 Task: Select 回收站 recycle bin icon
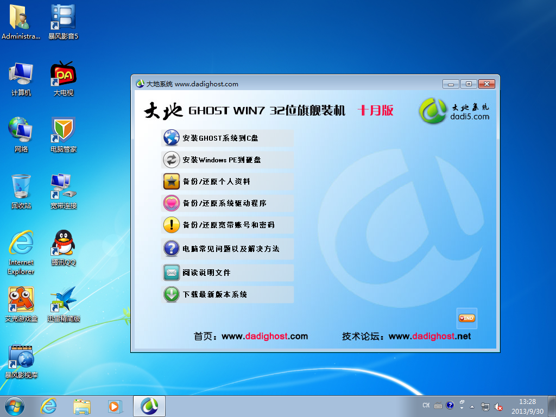(x=21, y=192)
